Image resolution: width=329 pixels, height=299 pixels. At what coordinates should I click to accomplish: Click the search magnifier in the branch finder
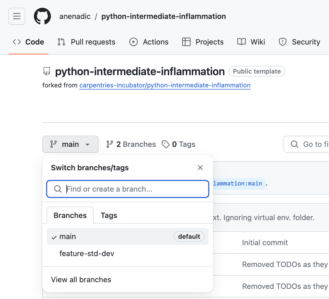tap(58, 189)
